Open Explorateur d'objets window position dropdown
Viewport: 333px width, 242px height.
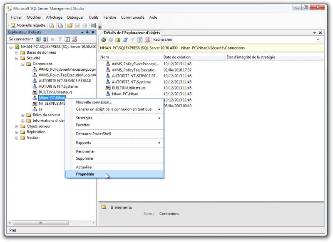click(x=82, y=32)
